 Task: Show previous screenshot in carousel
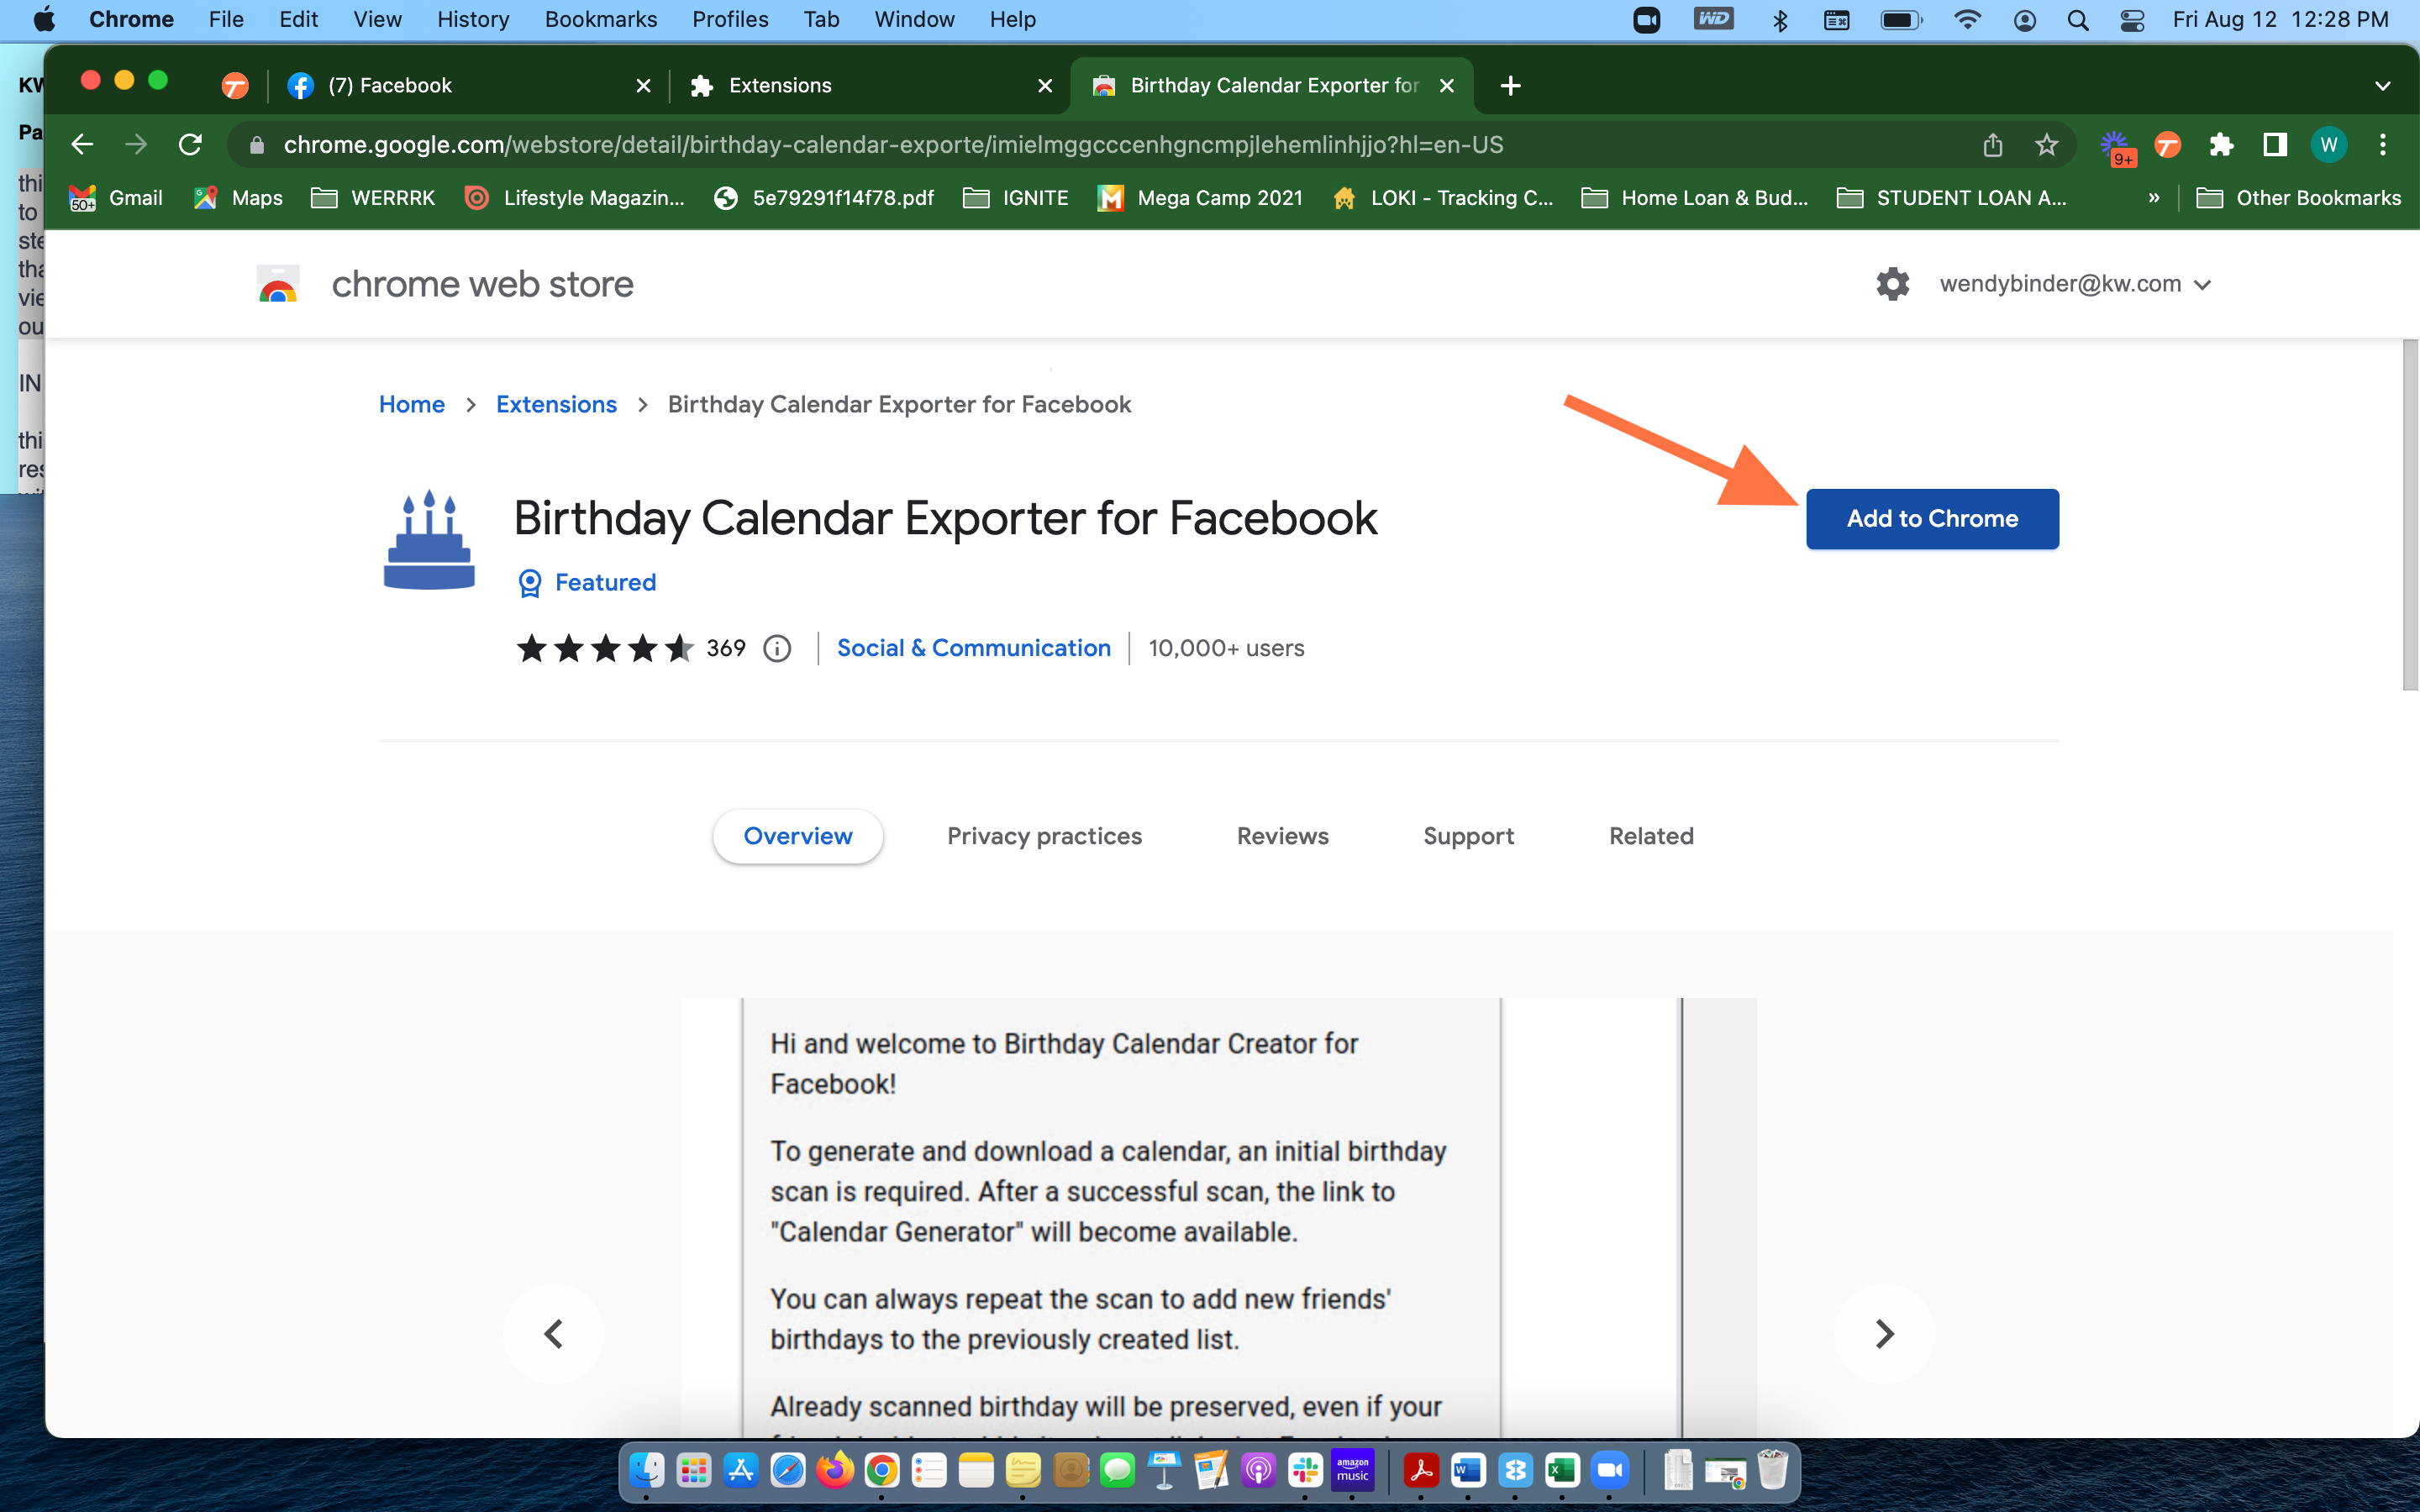pyautogui.click(x=553, y=1333)
